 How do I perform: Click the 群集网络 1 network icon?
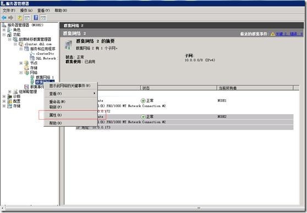coord(32,77)
